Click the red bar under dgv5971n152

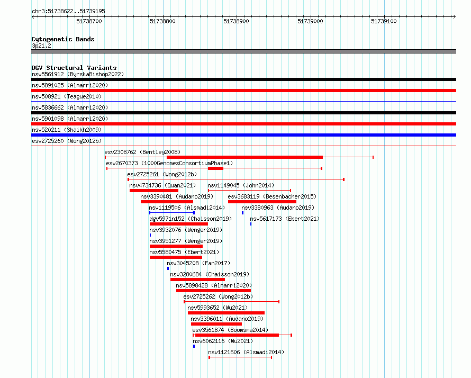179,224
